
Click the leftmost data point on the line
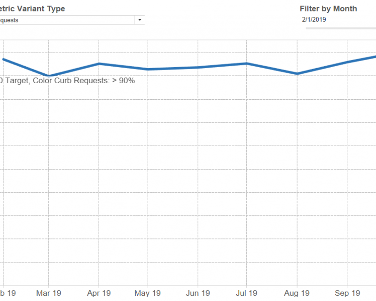click(3, 59)
